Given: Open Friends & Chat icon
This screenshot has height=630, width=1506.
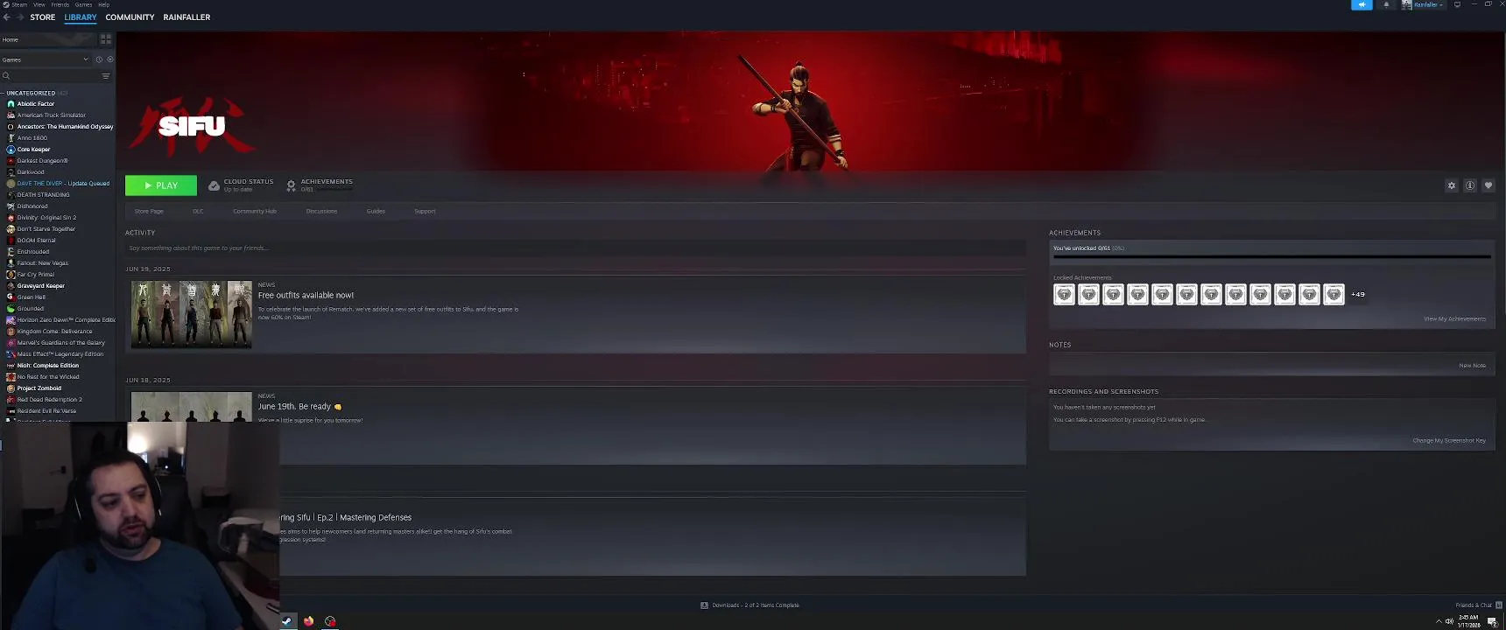Looking at the screenshot, I should point(1499,605).
